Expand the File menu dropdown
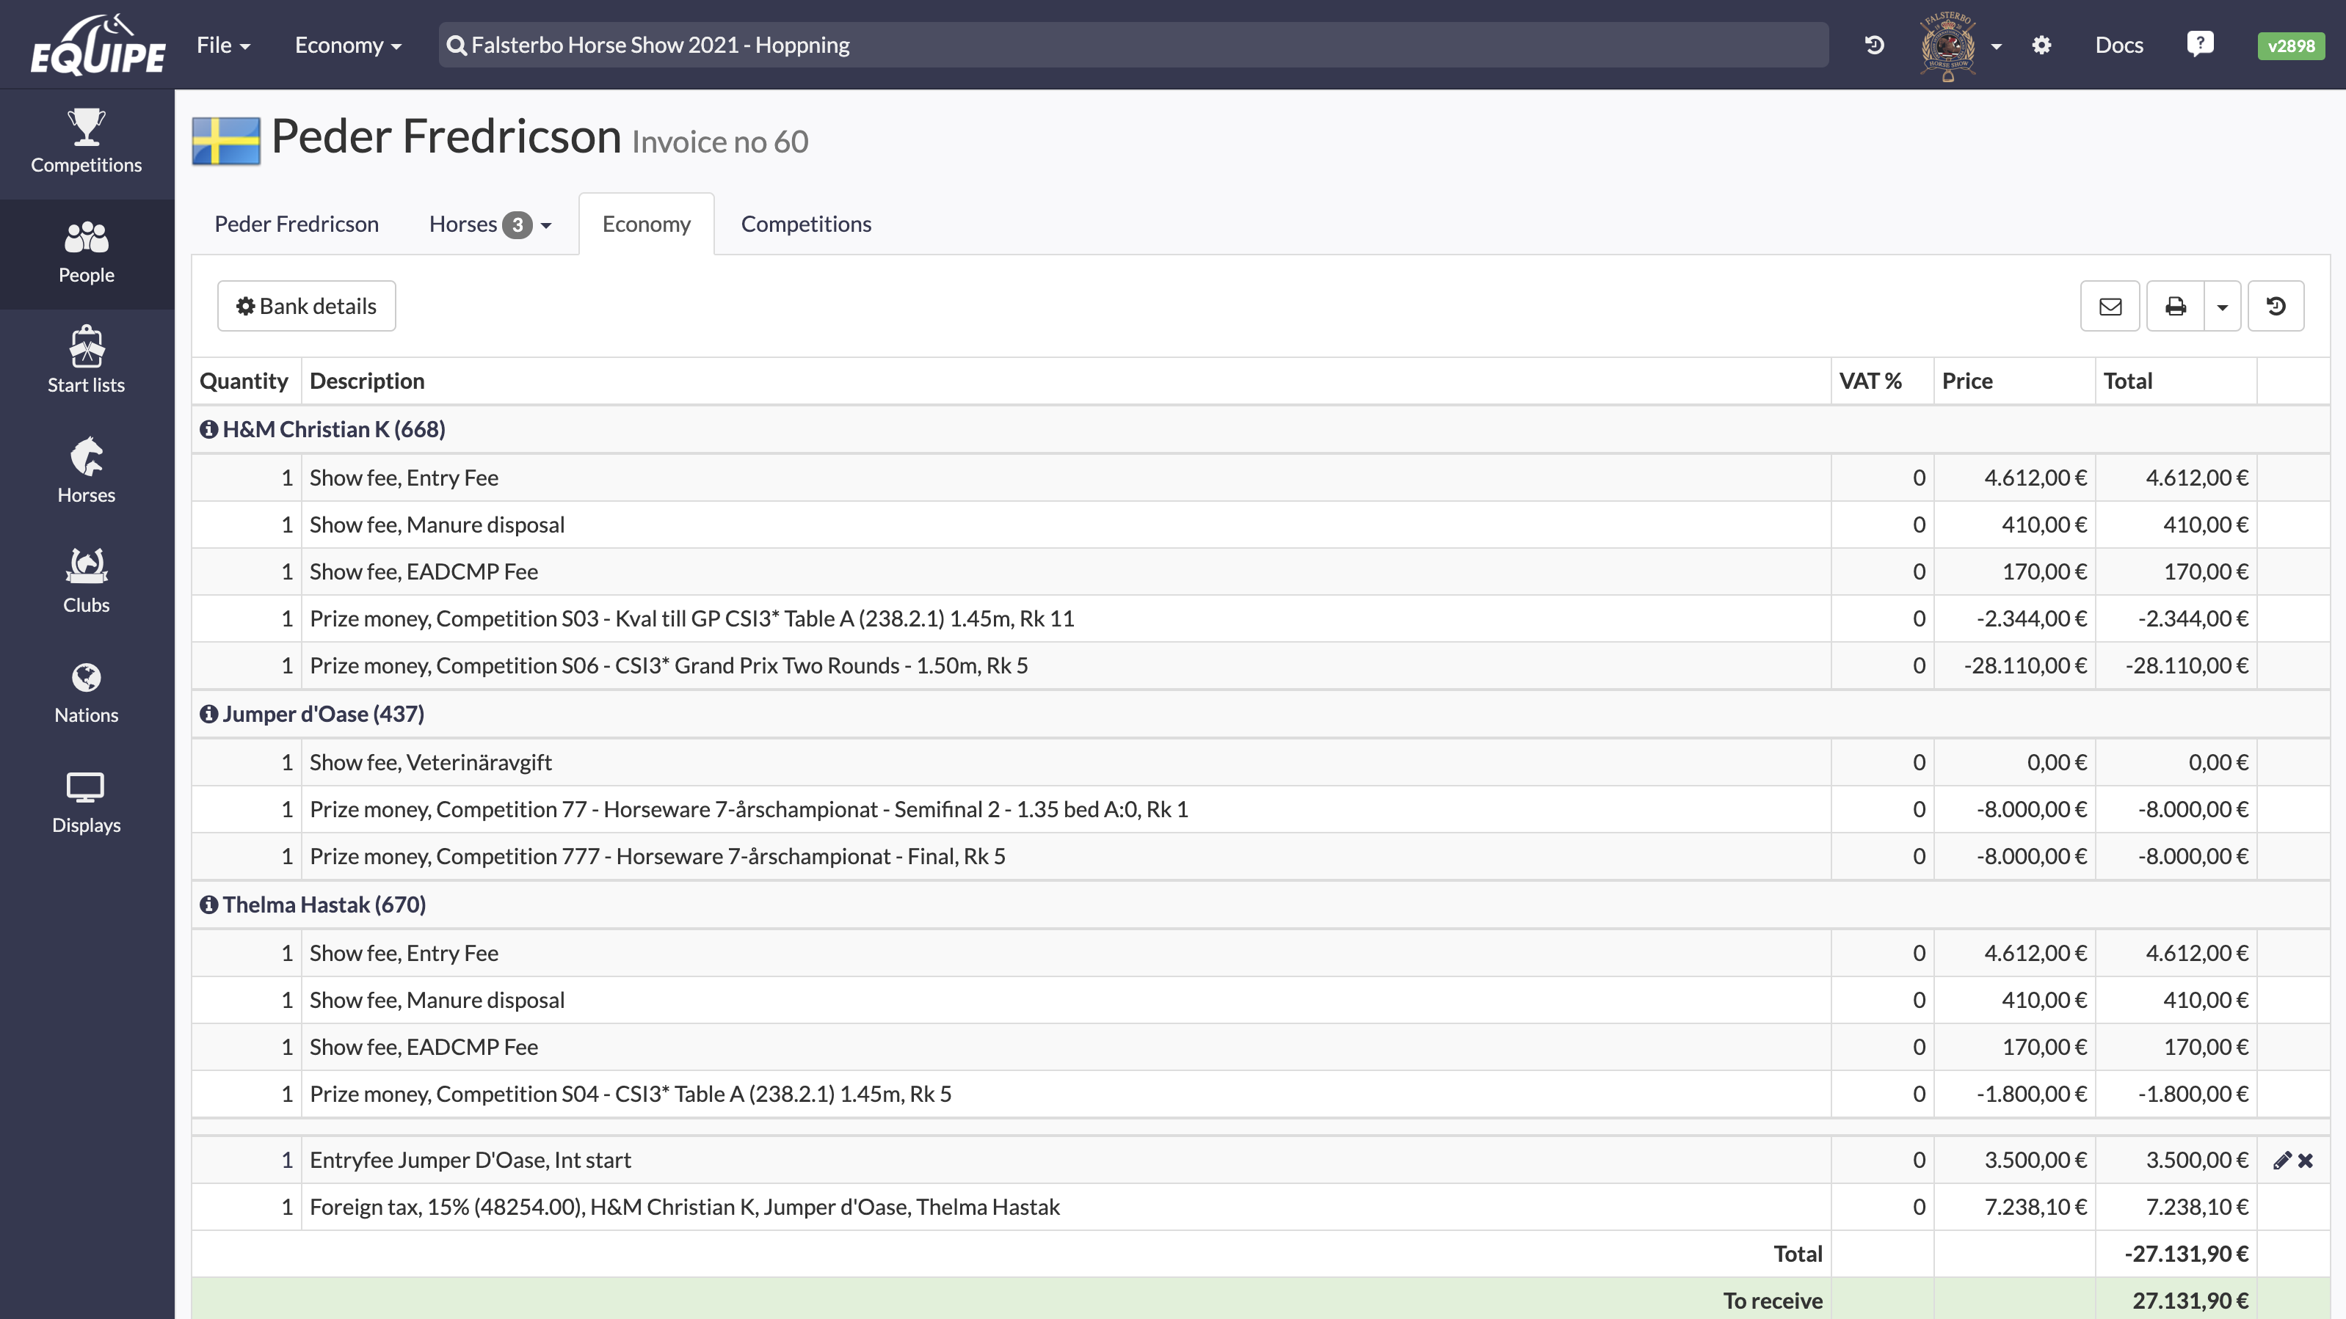The height and width of the screenshot is (1319, 2346). (x=222, y=43)
